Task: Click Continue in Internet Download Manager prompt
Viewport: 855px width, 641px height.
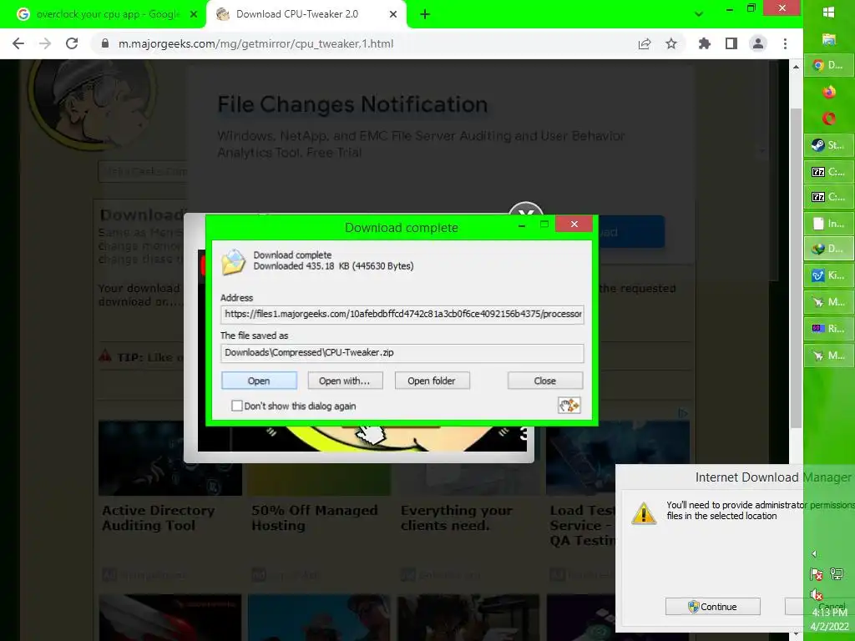Action: click(x=713, y=607)
